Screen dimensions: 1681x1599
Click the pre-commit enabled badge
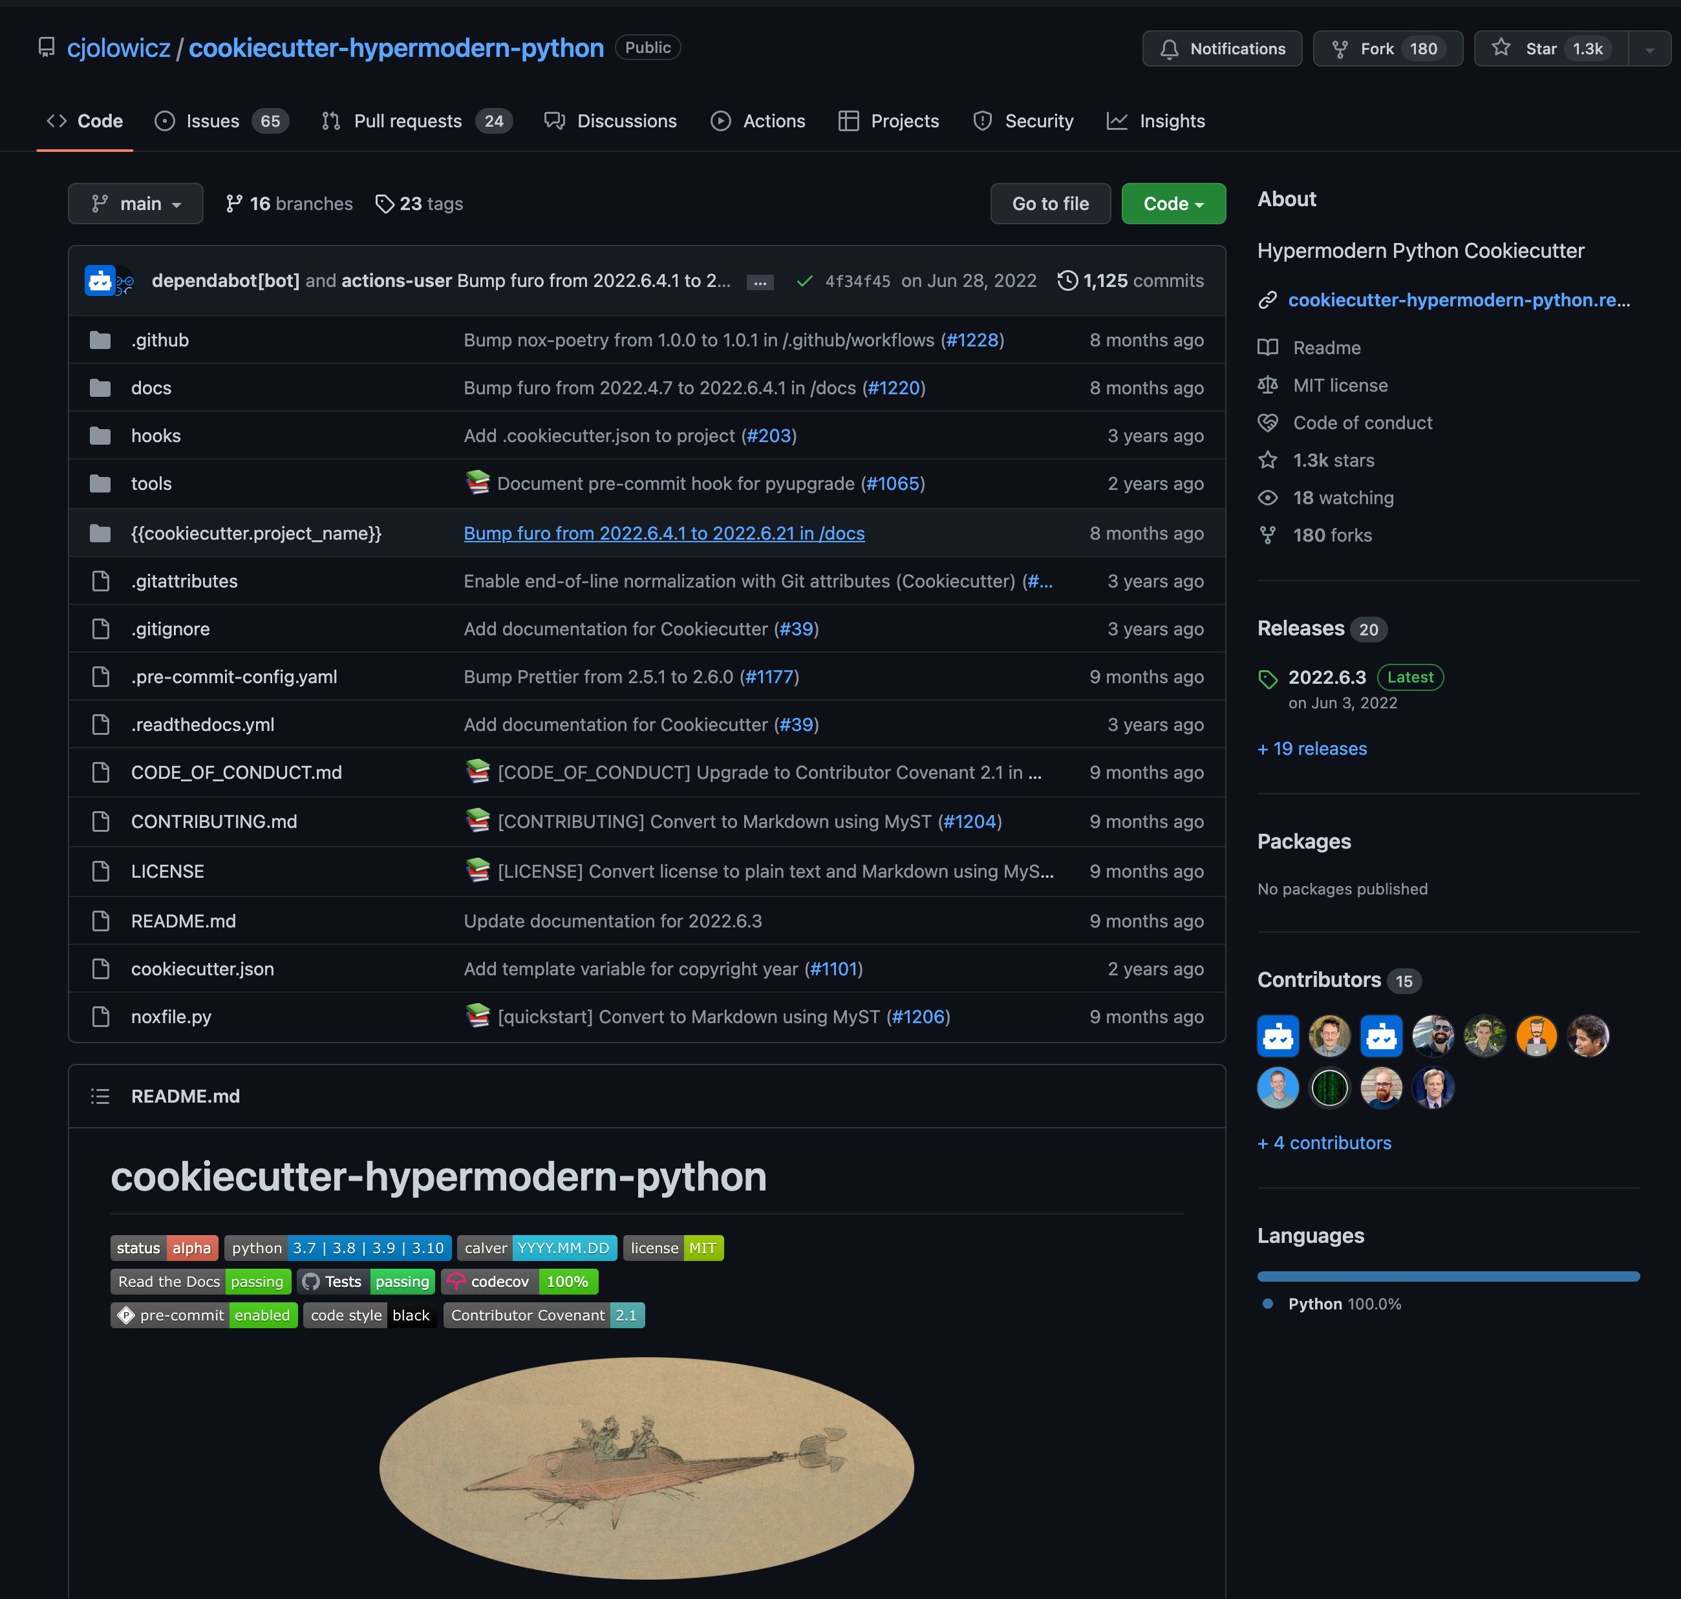point(204,1315)
